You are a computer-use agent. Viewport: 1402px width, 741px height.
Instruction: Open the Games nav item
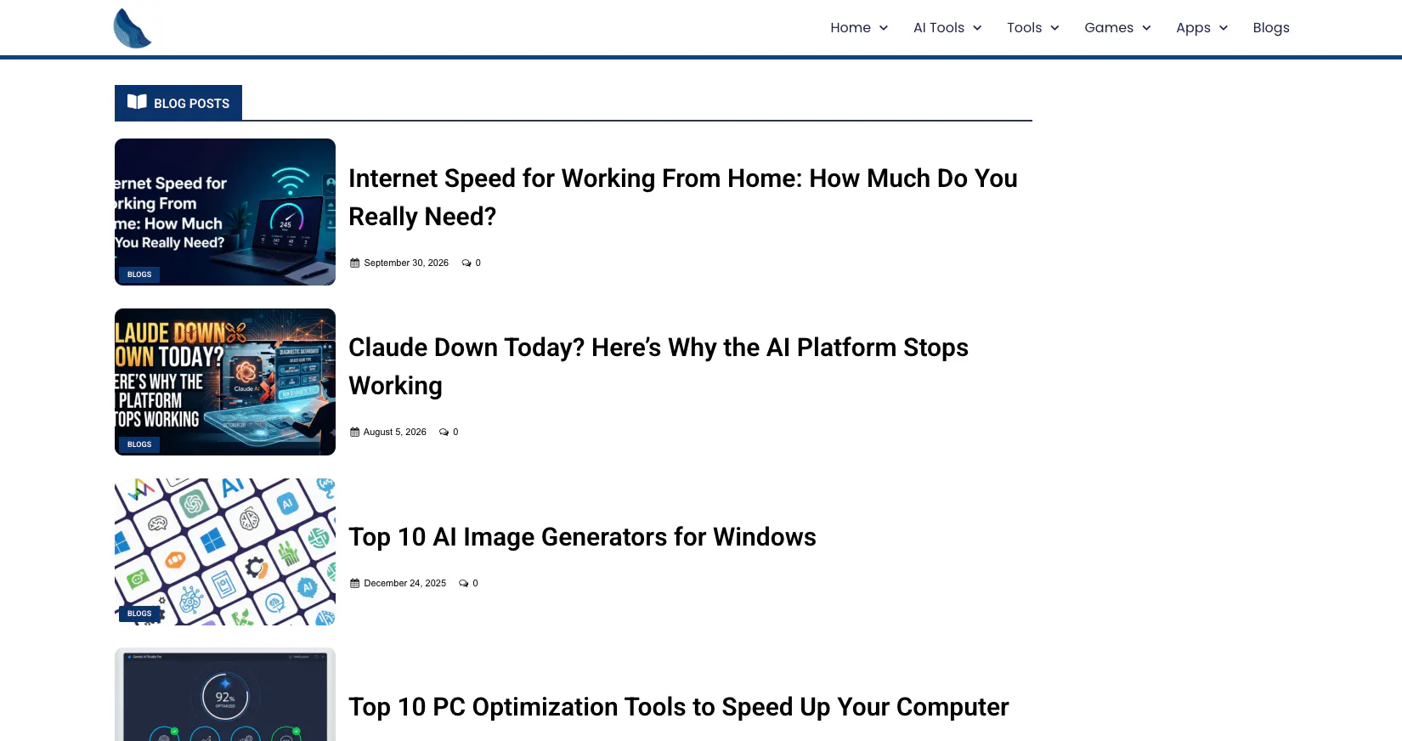click(1109, 28)
